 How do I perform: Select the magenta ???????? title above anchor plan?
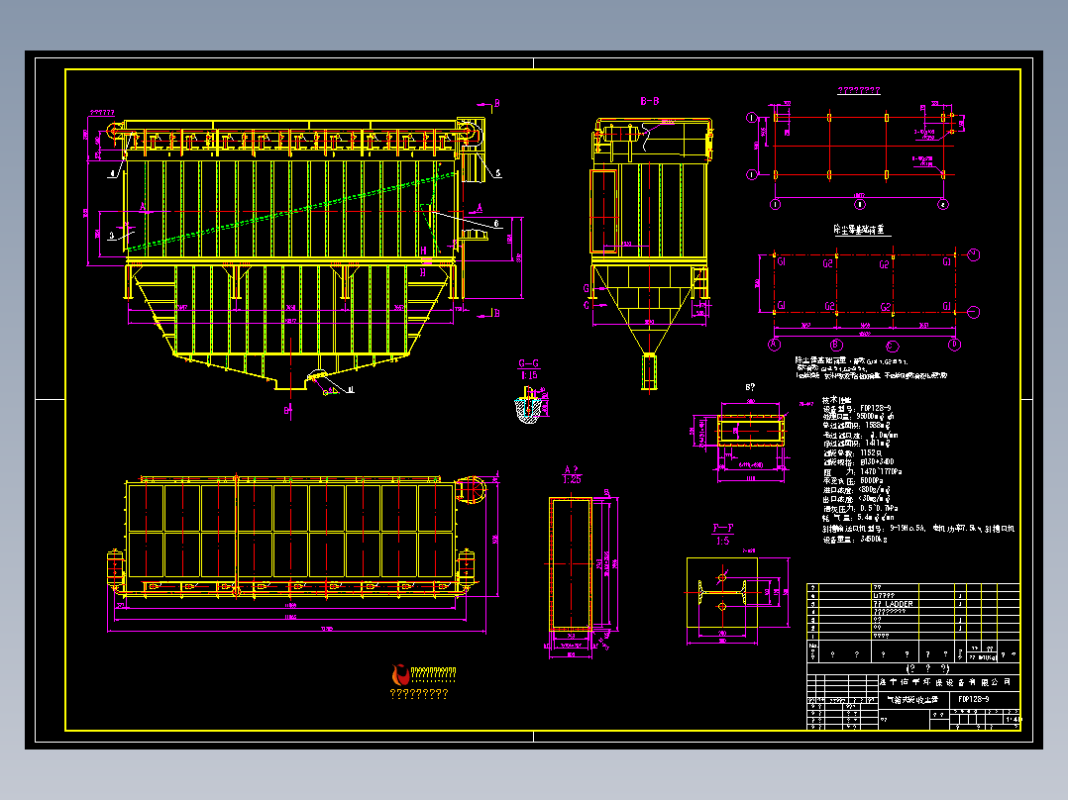tap(858, 90)
